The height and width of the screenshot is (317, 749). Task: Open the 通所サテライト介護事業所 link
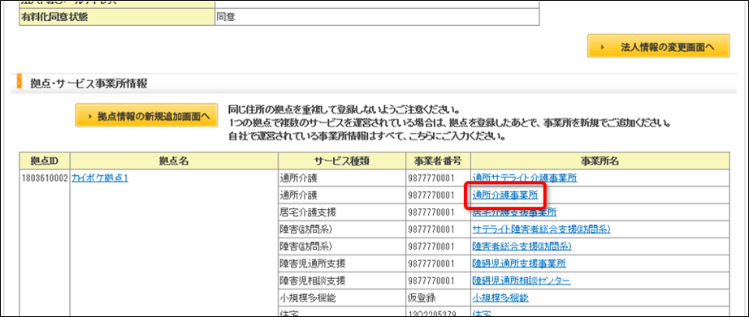(524, 178)
